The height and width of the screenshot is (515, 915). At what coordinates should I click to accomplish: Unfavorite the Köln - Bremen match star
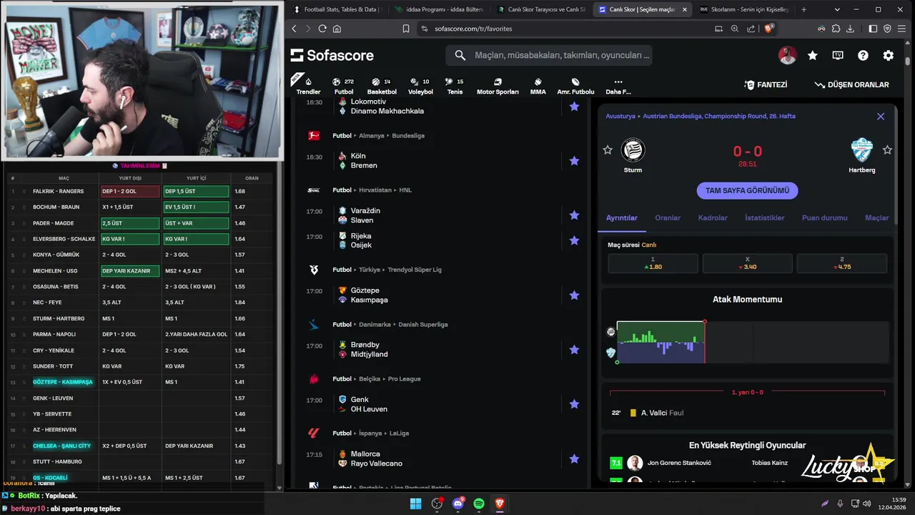tap(574, 161)
